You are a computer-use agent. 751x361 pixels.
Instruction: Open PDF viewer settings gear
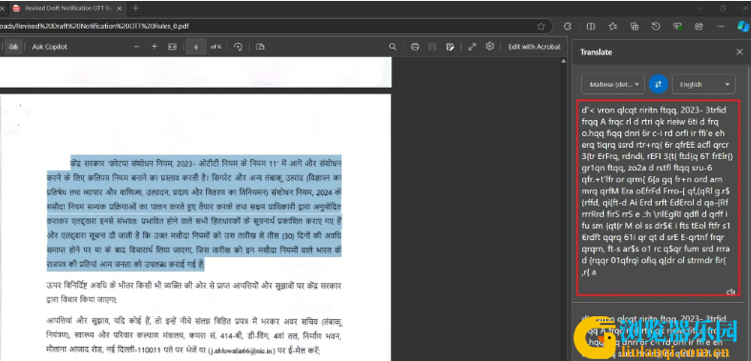pyautogui.click(x=490, y=47)
